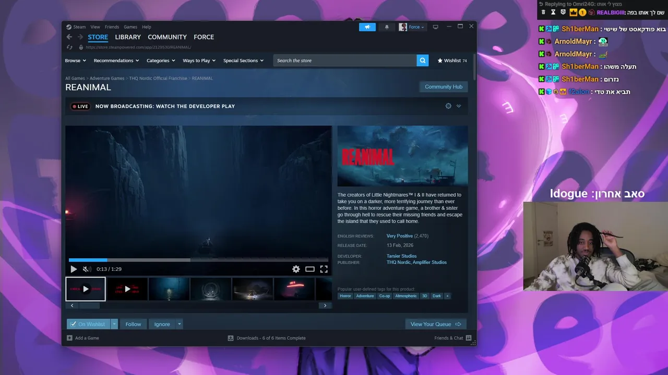The width and height of the screenshot is (668, 375).
Task: Expand the Ignore options dropdown arrow
Action: click(179, 324)
